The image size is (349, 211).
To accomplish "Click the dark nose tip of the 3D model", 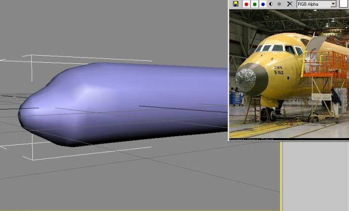I will pos(21,116).
